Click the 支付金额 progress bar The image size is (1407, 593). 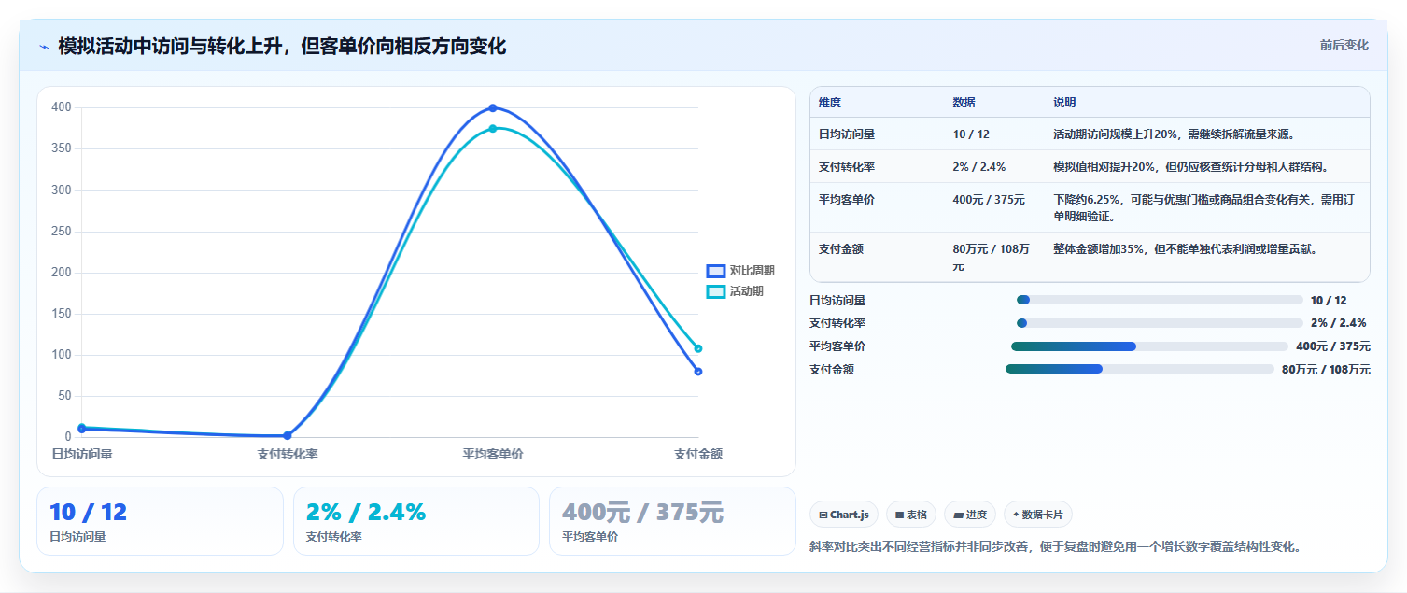point(1139,369)
